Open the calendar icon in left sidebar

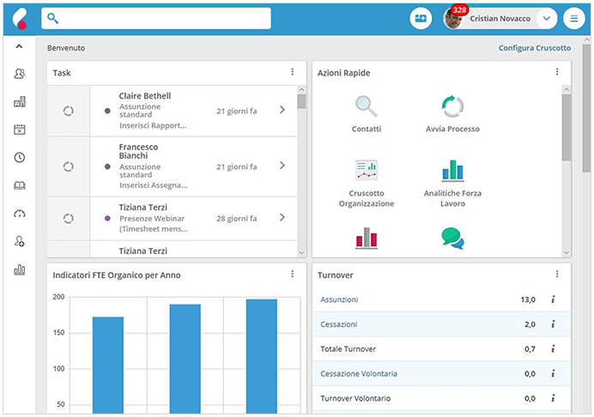[x=19, y=130]
